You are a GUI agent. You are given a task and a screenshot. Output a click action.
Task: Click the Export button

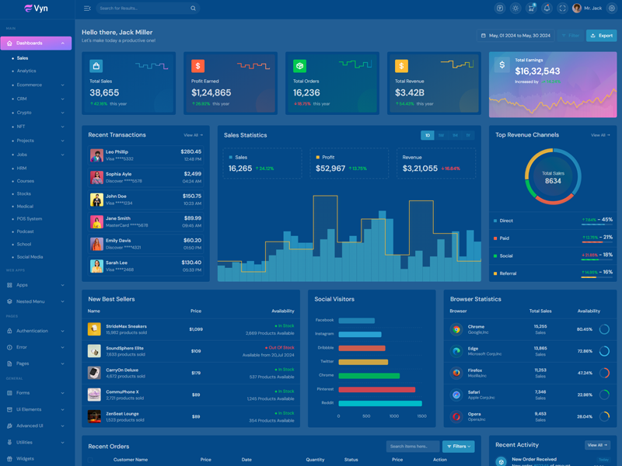tap(601, 36)
